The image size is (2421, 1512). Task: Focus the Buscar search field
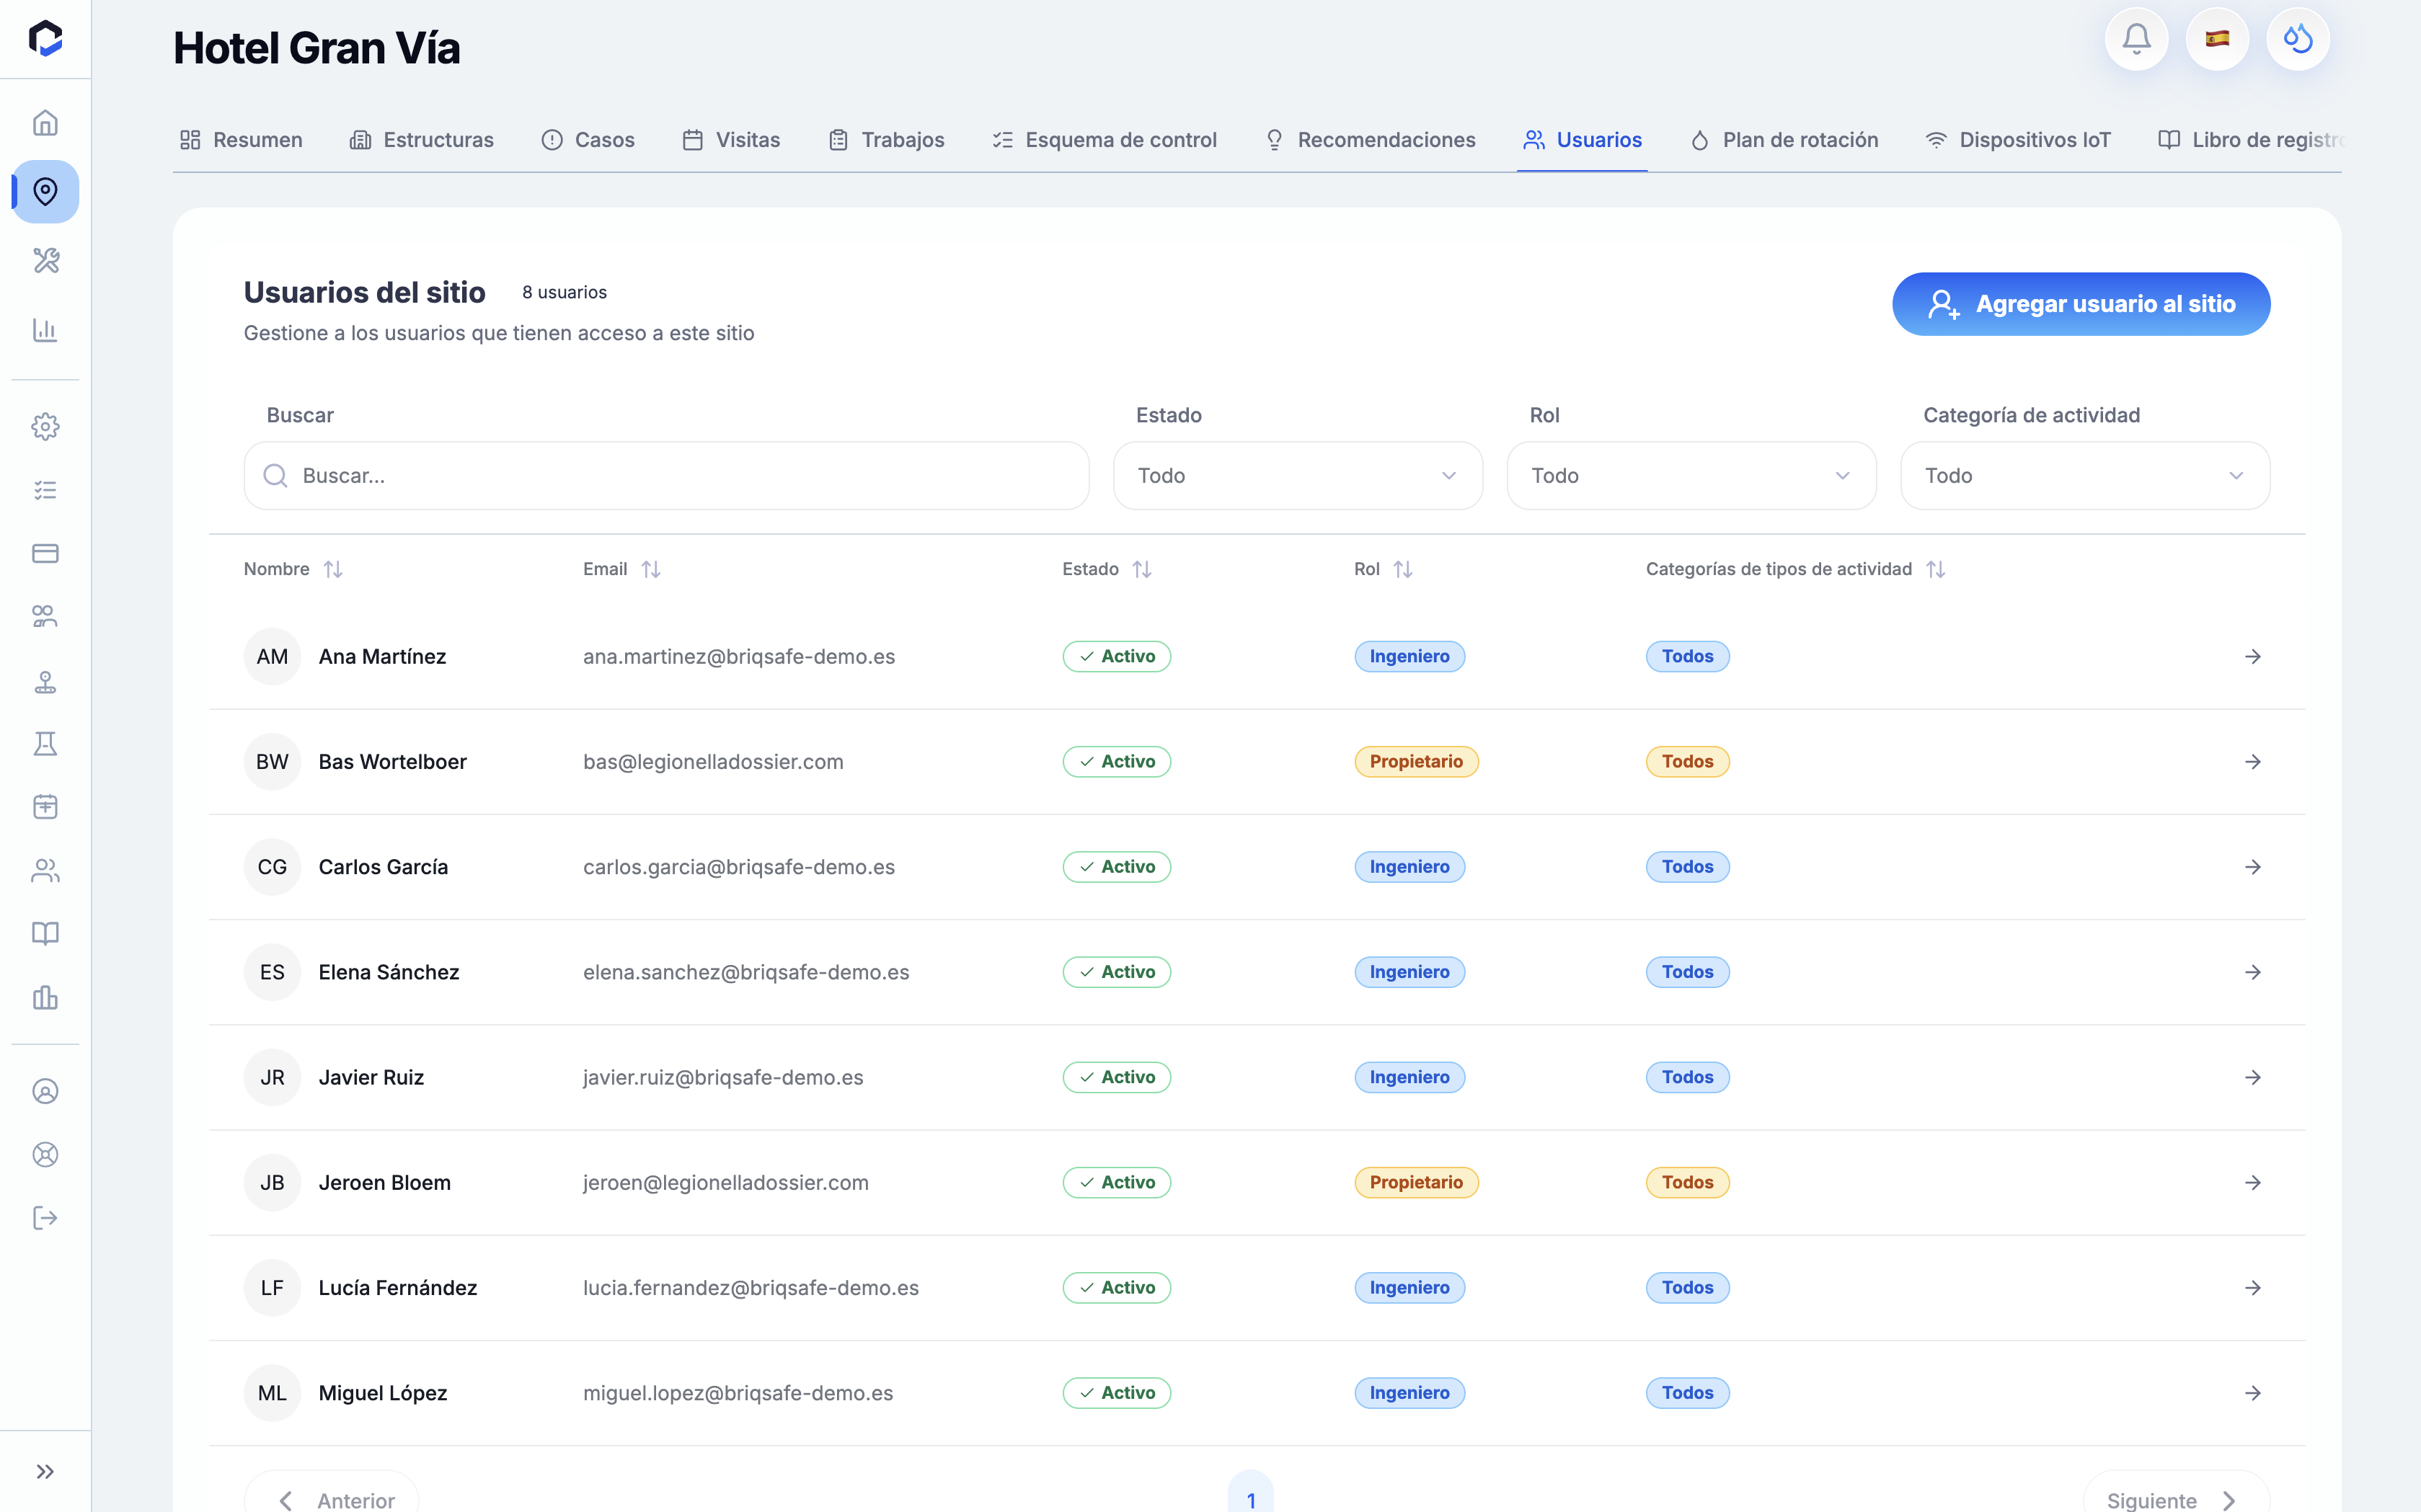pyautogui.click(x=666, y=476)
